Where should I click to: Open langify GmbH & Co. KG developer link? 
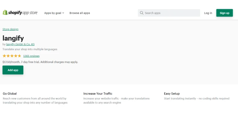[20, 44]
